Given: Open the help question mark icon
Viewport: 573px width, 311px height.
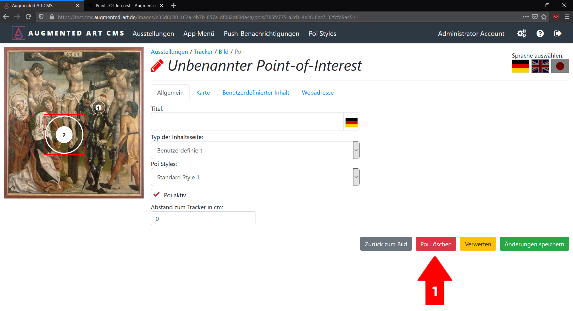Looking at the screenshot, I should (540, 33).
